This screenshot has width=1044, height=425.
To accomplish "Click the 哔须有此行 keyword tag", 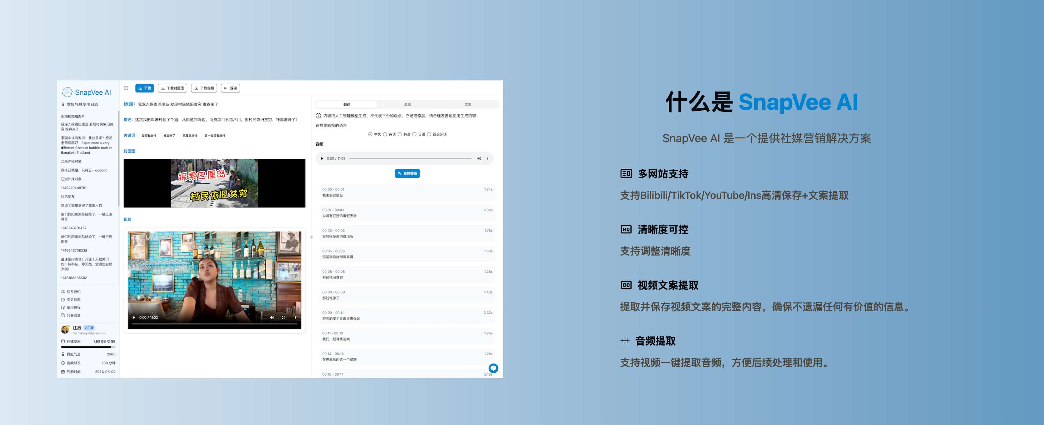I will [x=149, y=136].
